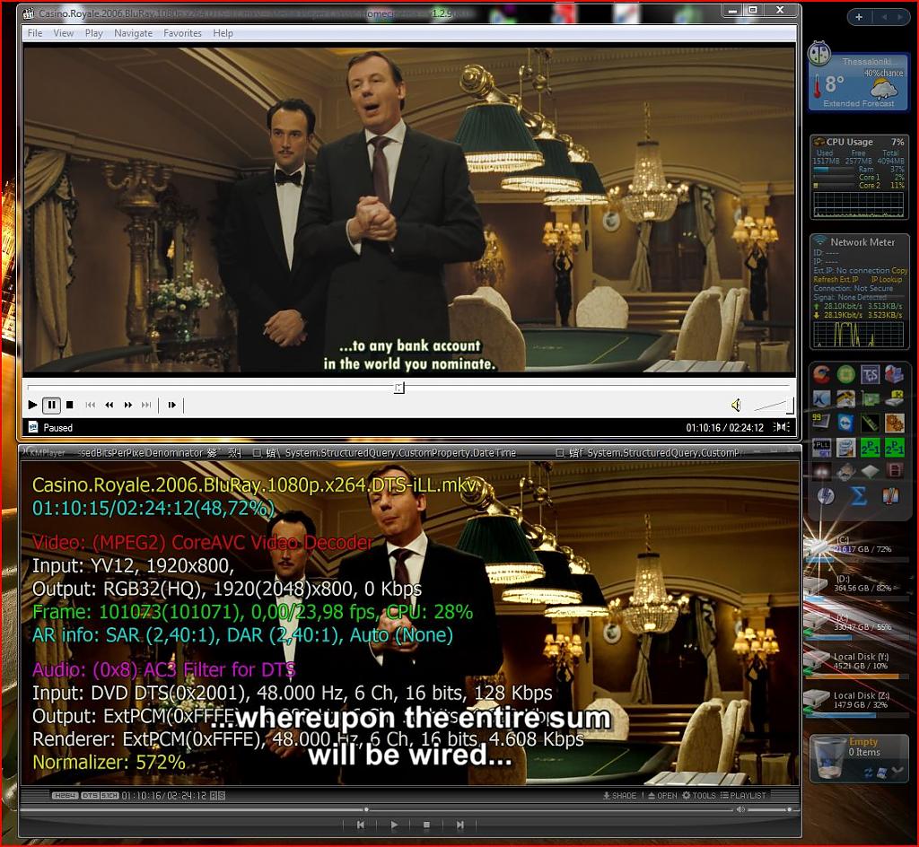Launch the orange gears launcher icon
The width and height of the screenshot is (919, 847).
point(894,423)
